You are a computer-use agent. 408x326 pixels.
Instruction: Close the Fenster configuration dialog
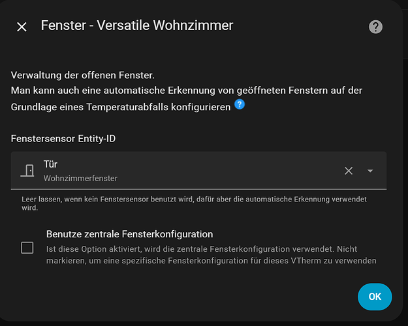coord(22,27)
